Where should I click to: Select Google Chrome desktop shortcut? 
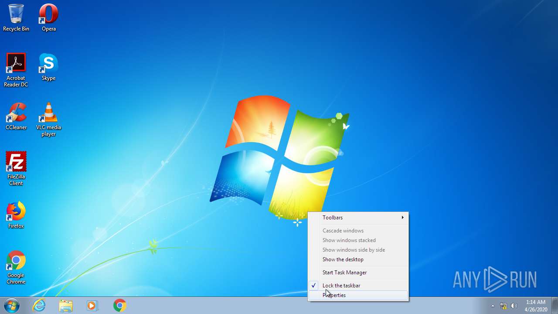point(16,267)
